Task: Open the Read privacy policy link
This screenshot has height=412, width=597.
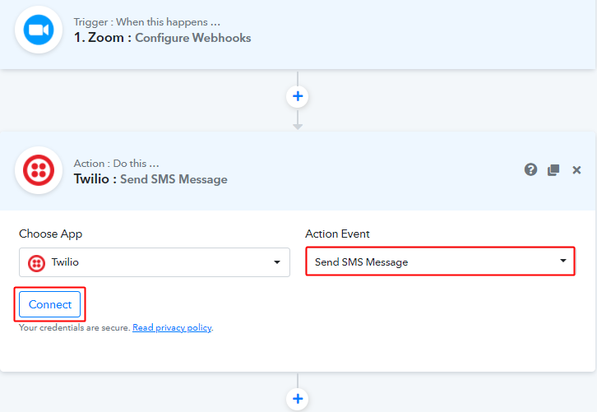Action: (172, 327)
